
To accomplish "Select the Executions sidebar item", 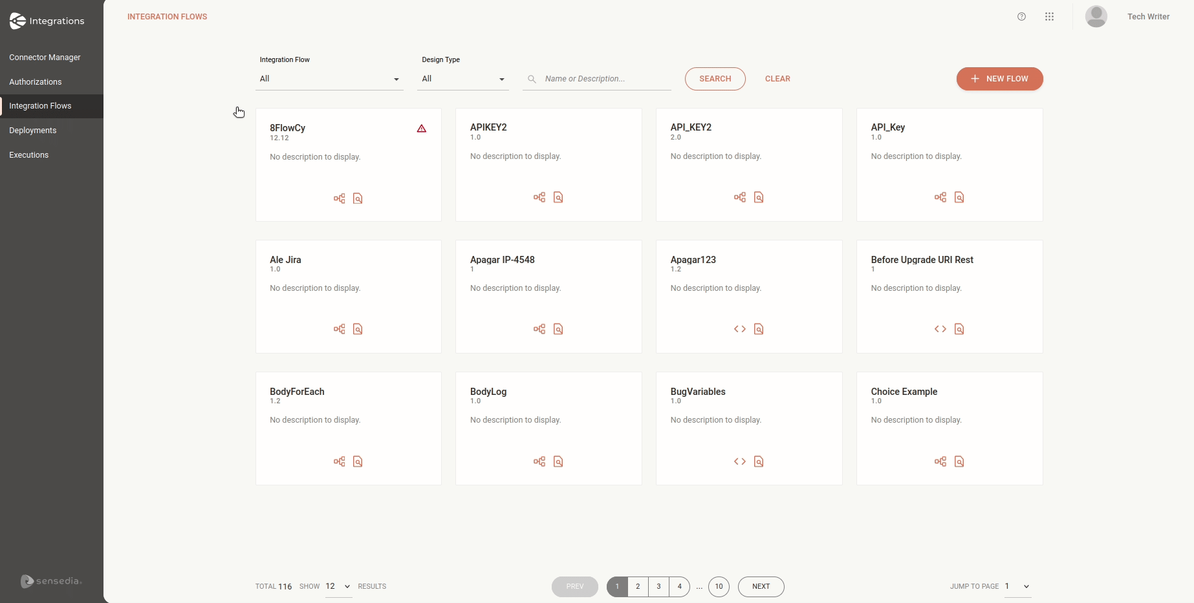I will coord(29,154).
